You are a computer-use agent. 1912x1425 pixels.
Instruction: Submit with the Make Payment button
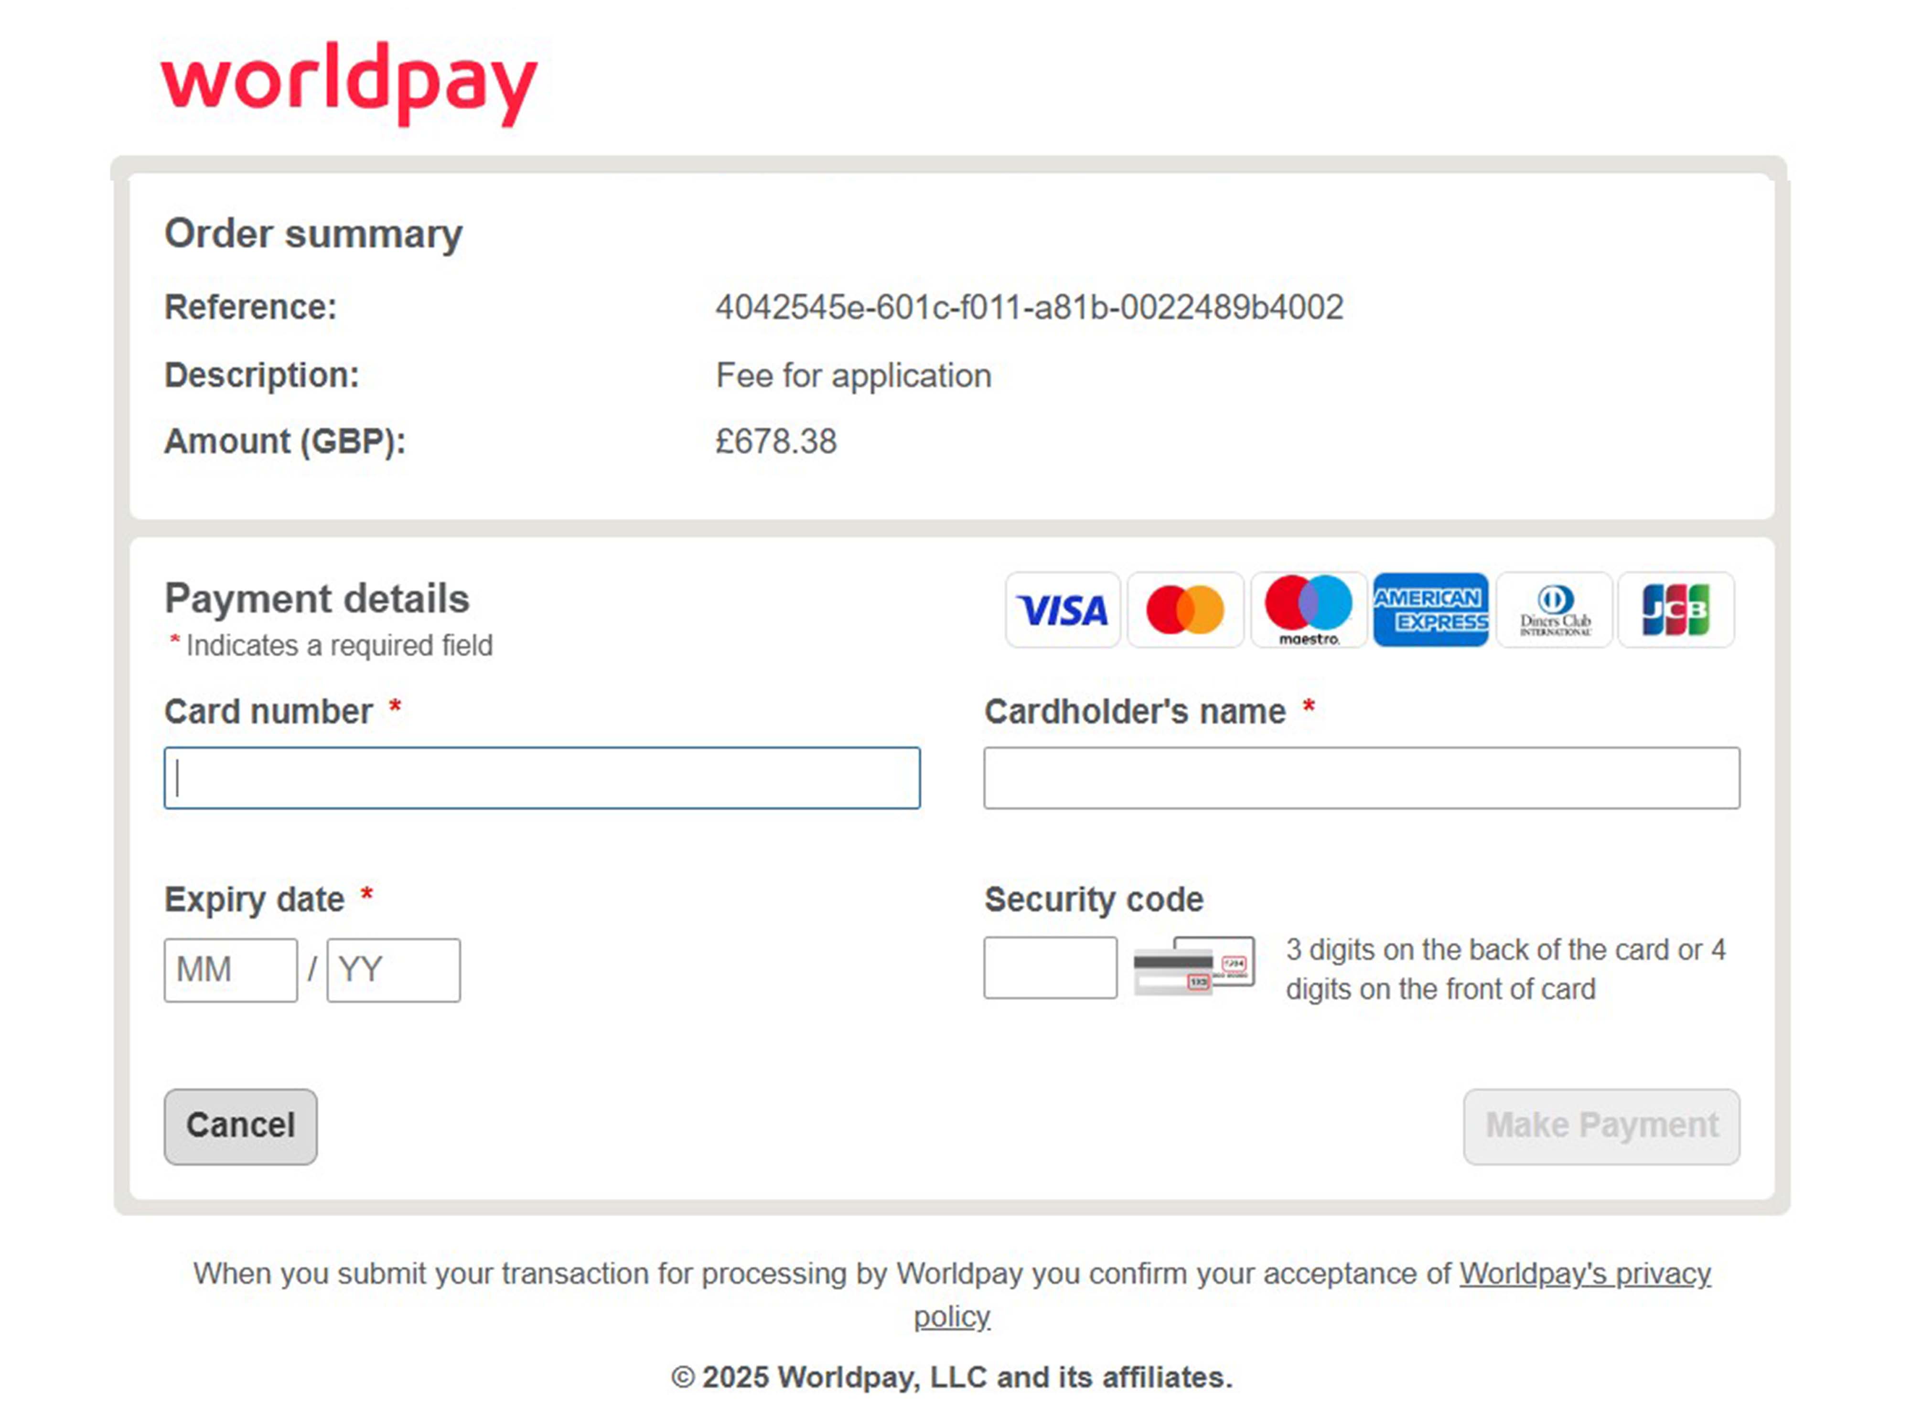coord(1601,1126)
